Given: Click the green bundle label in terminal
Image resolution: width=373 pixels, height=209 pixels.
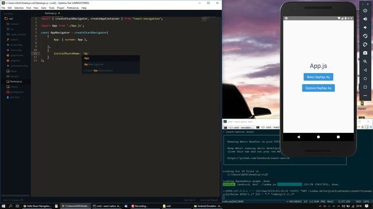Looking at the screenshot, I should click(x=229, y=185).
